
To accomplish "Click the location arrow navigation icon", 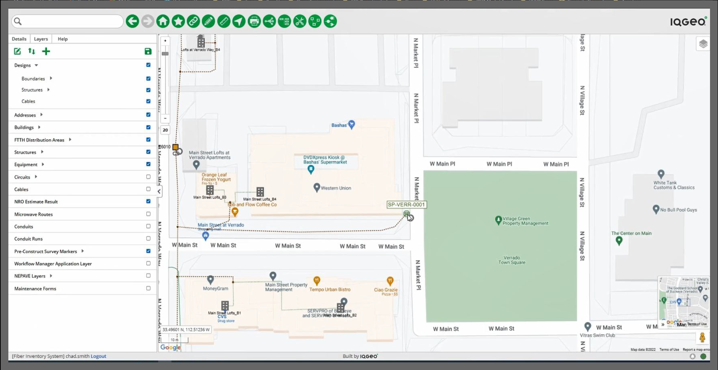I will point(239,21).
